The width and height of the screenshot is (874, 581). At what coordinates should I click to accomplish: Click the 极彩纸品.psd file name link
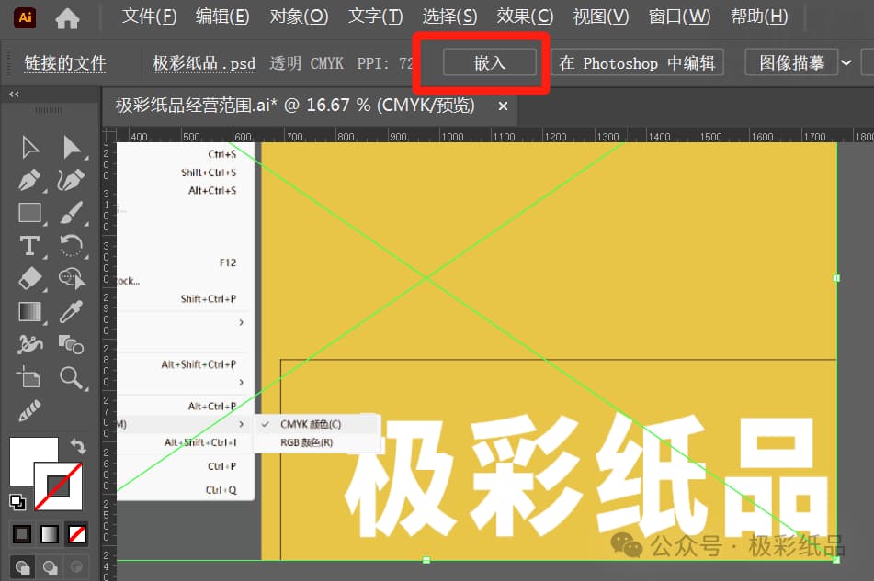204,63
